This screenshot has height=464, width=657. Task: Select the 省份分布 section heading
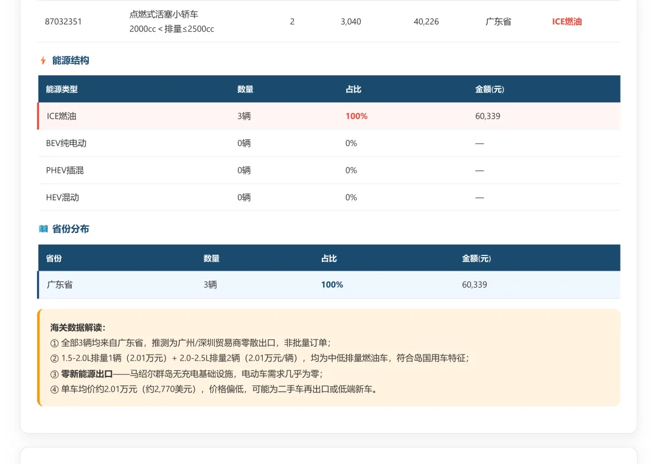[71, 229]
